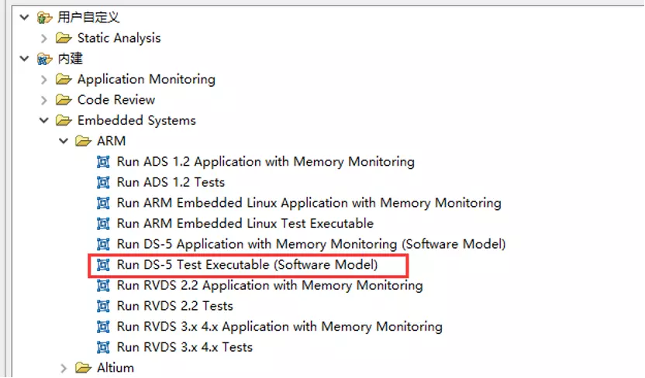Screen dimensions: 645x378
Task: Select Run DS-5 Application with Memory Monitoring
Action: [311, 244]
